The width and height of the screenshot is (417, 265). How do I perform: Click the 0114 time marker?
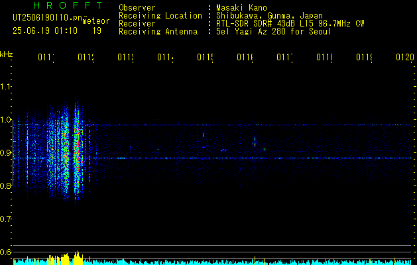click(165, 57)
